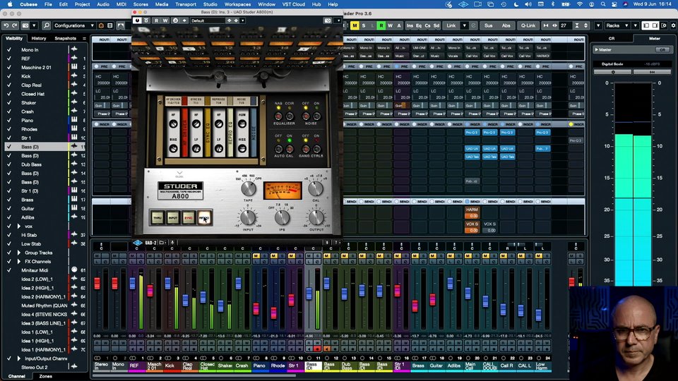Toggle the plugin Bypass button
678x381 pixels.
click(x=147, y=20)
